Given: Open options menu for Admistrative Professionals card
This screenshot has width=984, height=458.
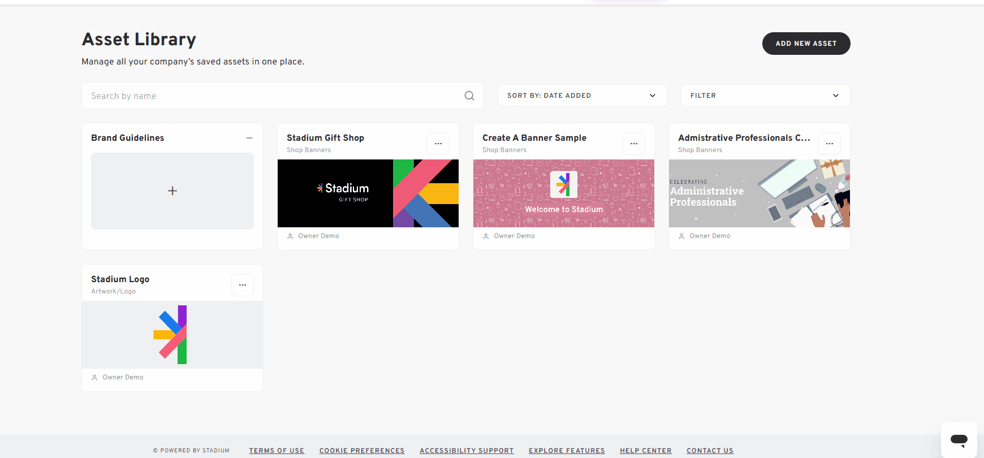Looking at the screenshot, I should 830,144.
